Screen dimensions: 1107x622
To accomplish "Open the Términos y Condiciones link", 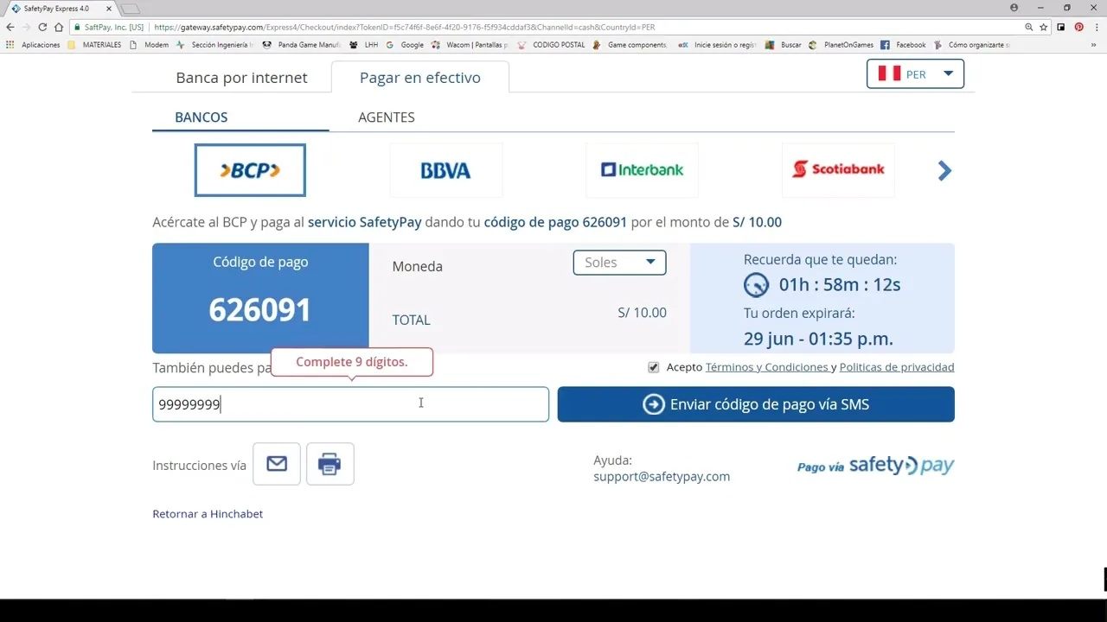I will click(767, 367).
